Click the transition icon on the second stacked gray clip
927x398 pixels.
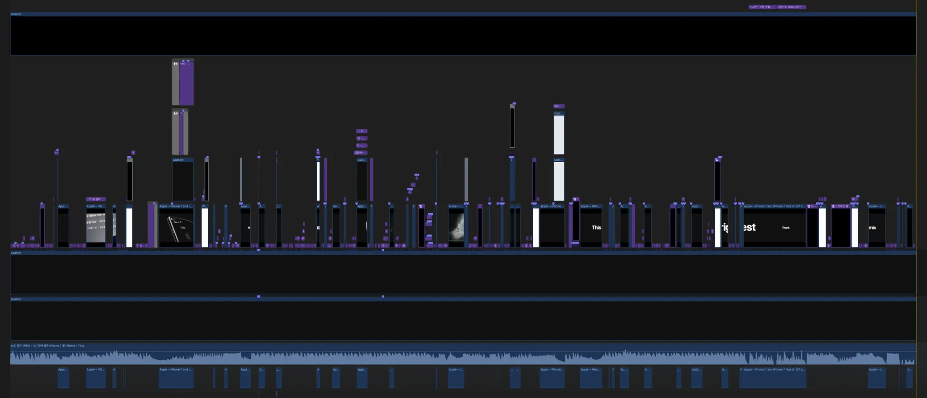[x=176, y=113]
